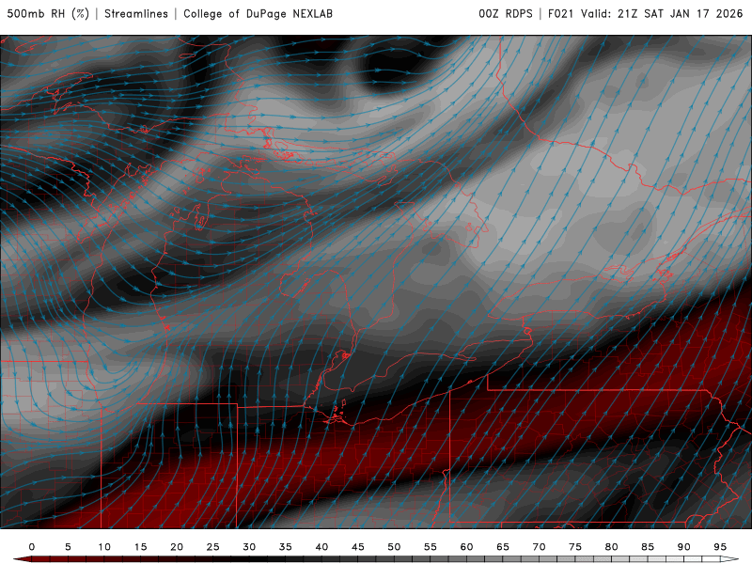Click the colorbar value 45
752x564 pixels.
pyautogui.click(x=358, y=547)
